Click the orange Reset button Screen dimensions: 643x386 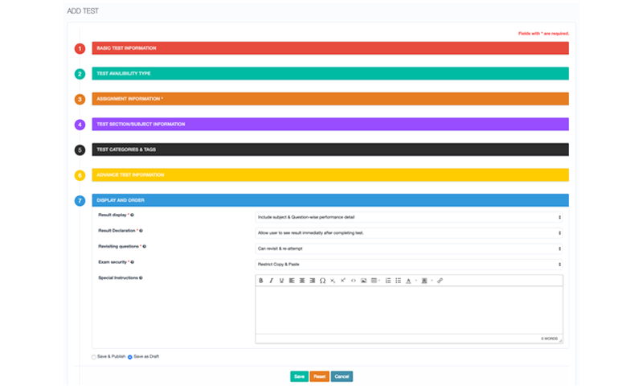[319, 376]
